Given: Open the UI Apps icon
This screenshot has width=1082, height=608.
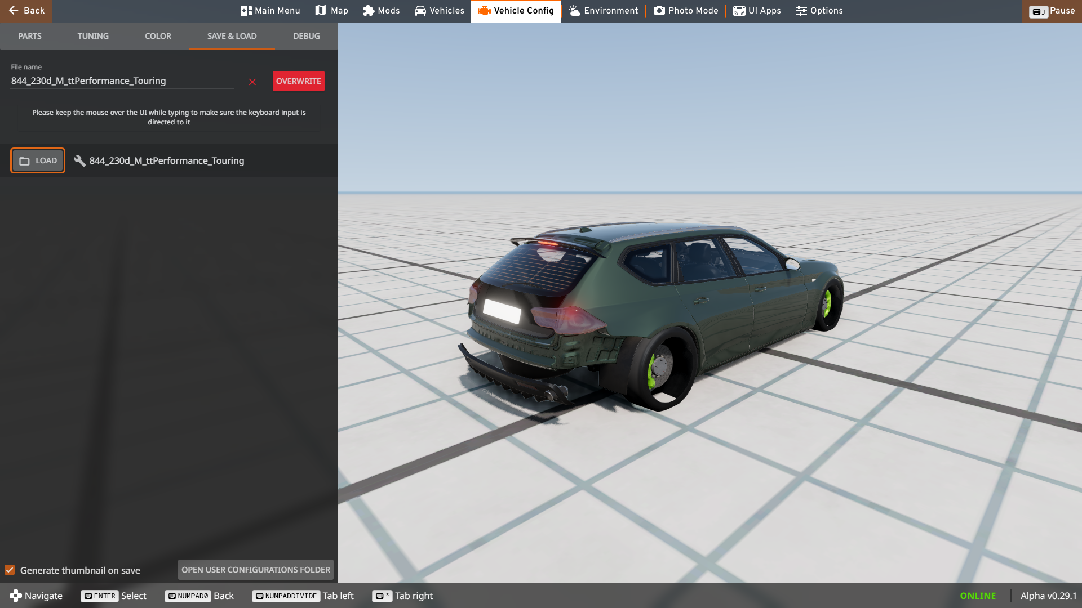Looking at the screenshot, I should 739,11.
